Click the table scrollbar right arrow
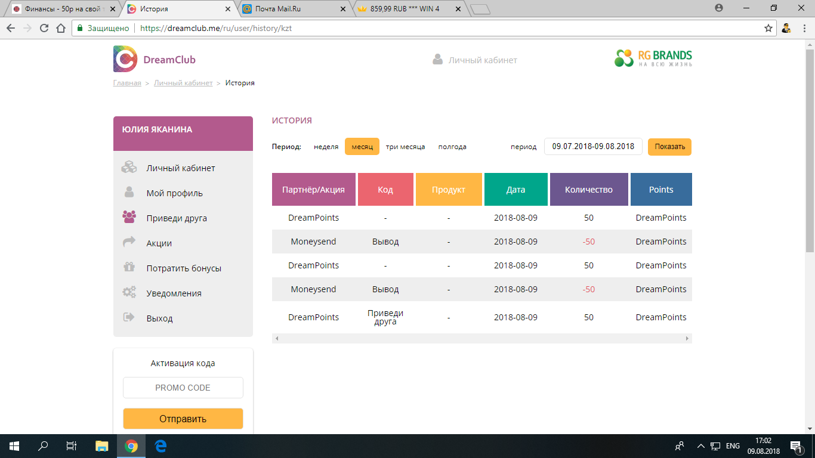 [x=687, y=338]
